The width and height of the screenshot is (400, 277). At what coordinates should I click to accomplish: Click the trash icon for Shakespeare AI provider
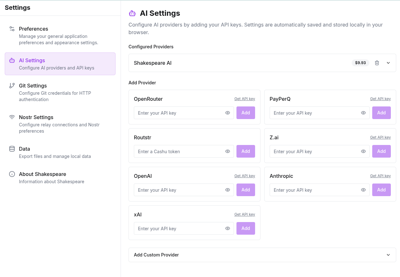[x=377, y=63]
